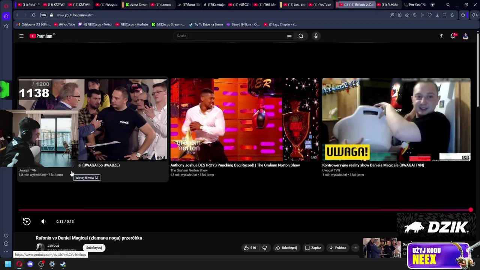
Task: Open YouTube notifications bell
Action: tap(453, 36)
